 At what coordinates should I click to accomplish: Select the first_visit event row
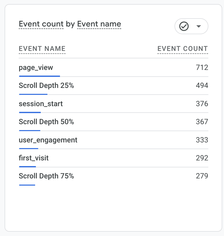pyautogui.click(x=34, y=158)
